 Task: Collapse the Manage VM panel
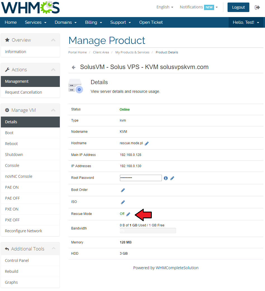[53, 110]
